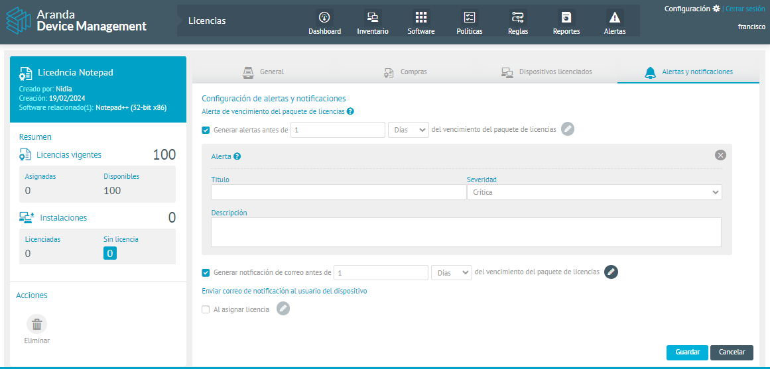Click the Instalaciones link
Screen dimensions: 770x369
[64, 217]
